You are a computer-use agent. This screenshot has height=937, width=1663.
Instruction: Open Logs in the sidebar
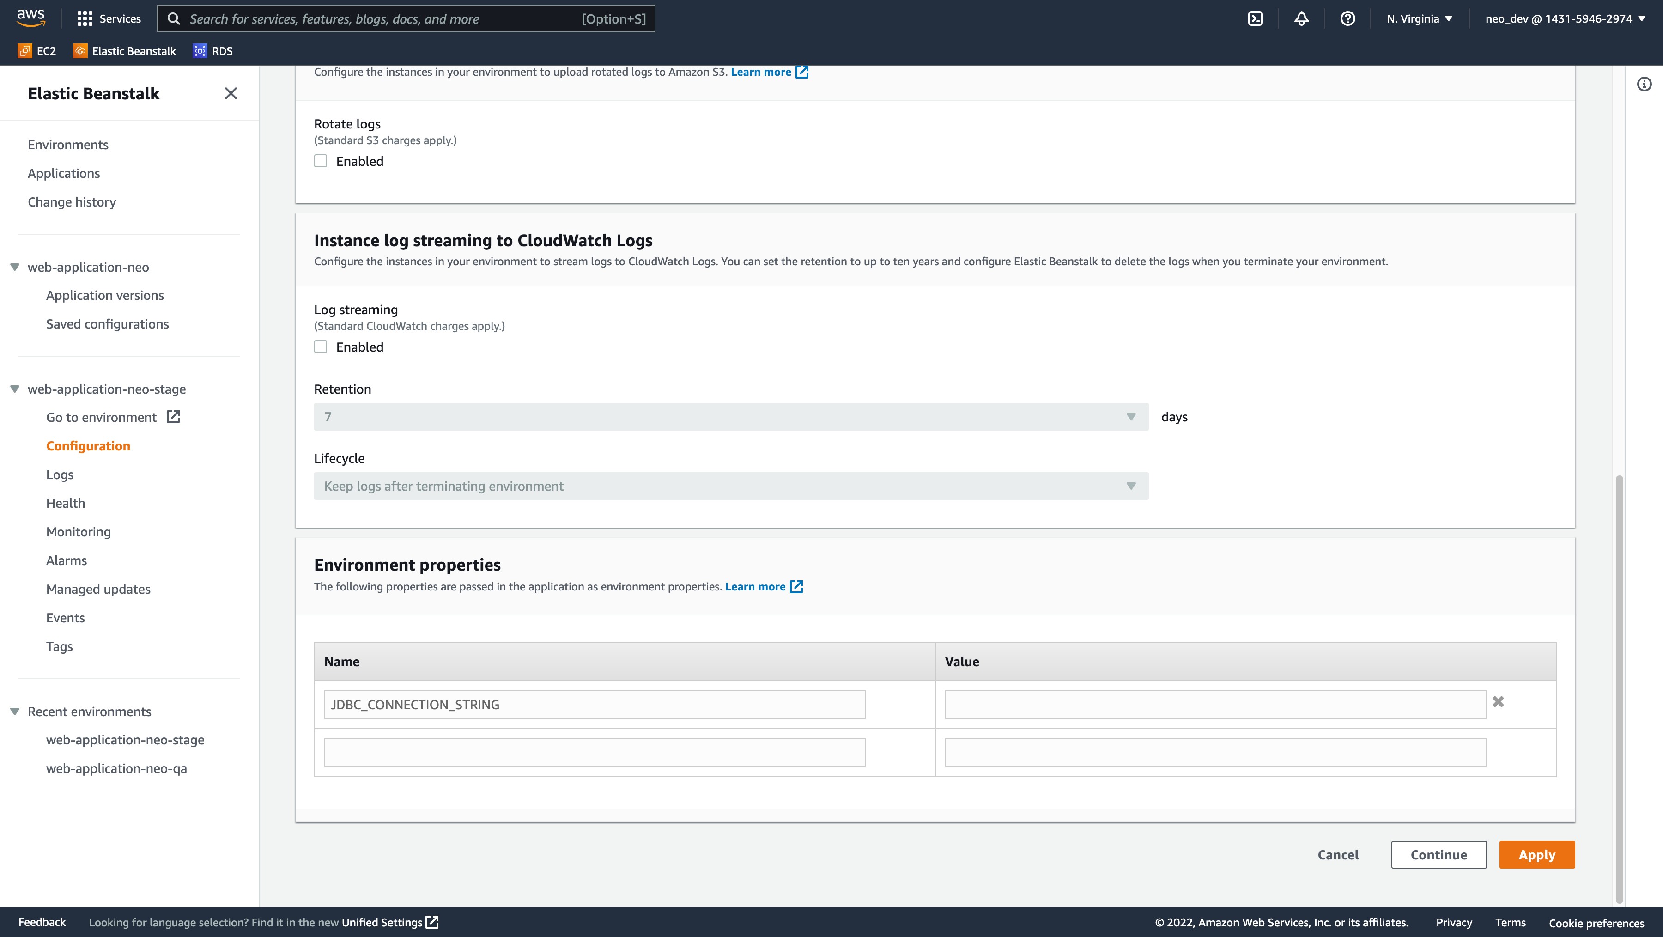pyautogui.click(x=60, y=475)
